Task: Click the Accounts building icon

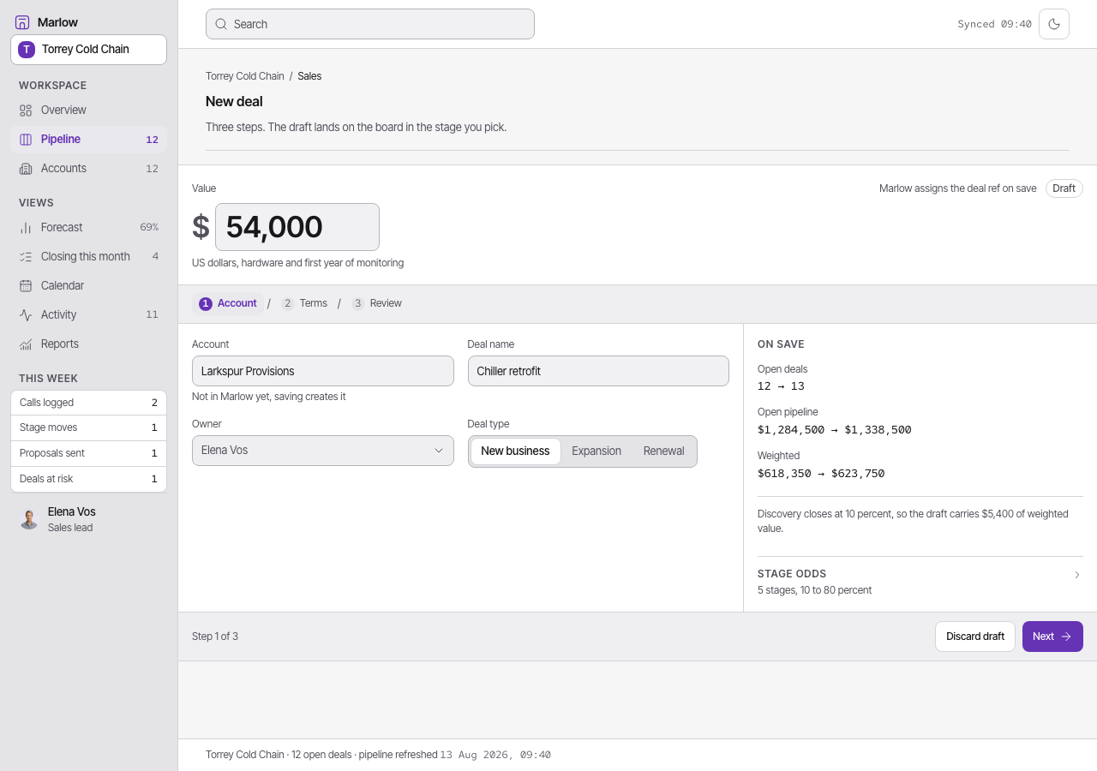Action: click(x=26, y=169)
